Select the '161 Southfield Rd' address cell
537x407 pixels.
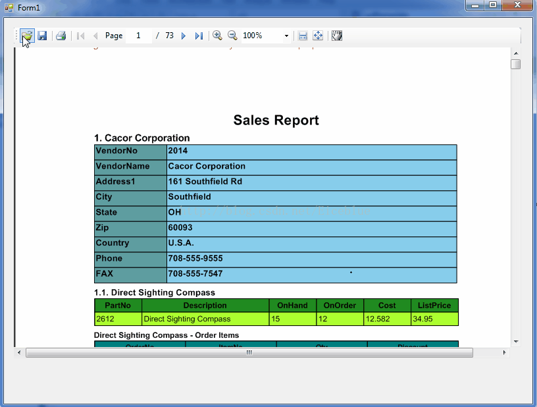pyautogui.click(x=312, y=183)
